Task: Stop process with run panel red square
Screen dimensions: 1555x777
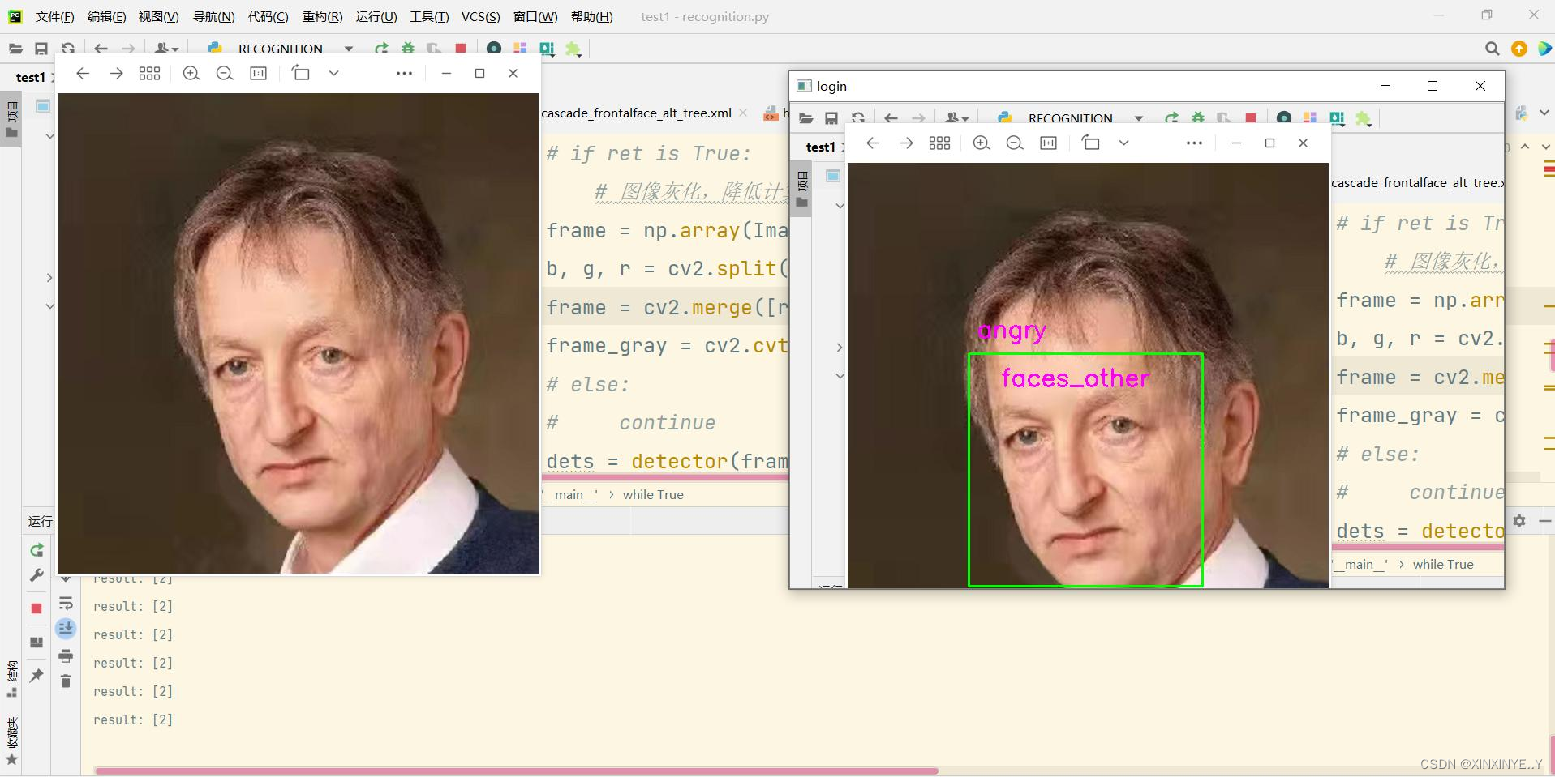Action: coord(37,608)
